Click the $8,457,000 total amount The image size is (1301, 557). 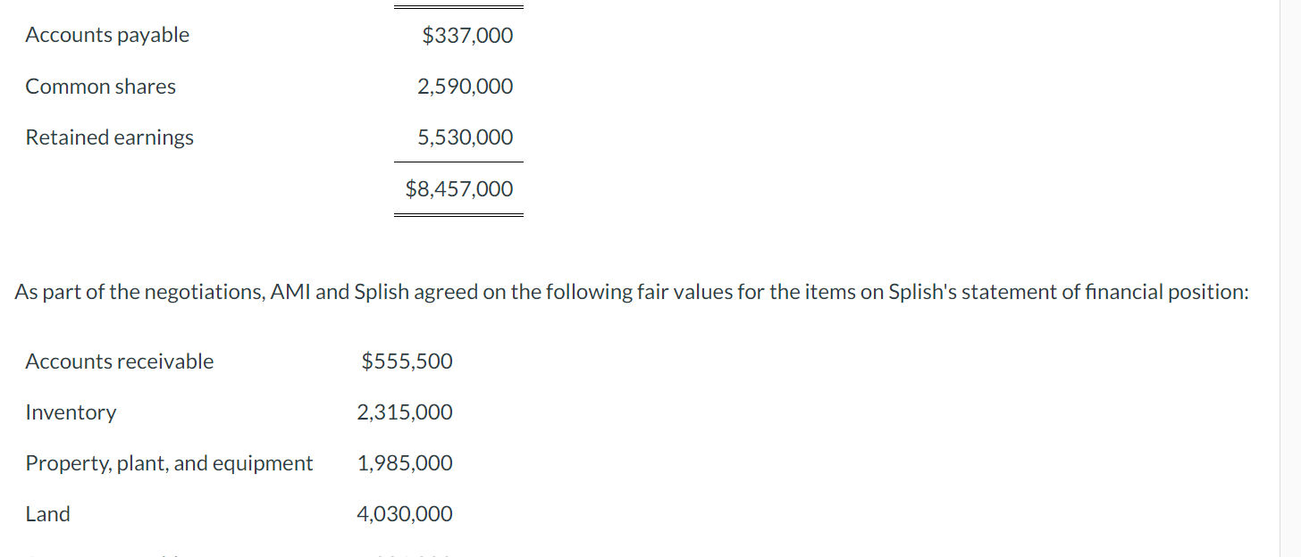pos(459,189)
